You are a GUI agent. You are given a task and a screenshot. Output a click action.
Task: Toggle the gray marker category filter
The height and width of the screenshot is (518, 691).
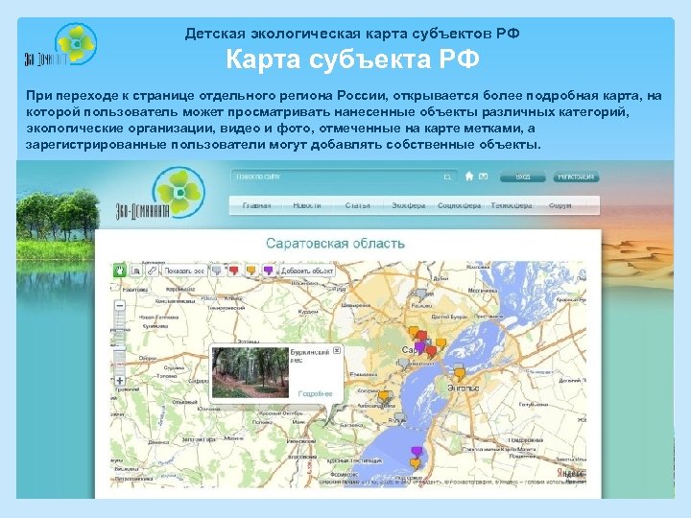pyautogui.click(x=216, y=271)
